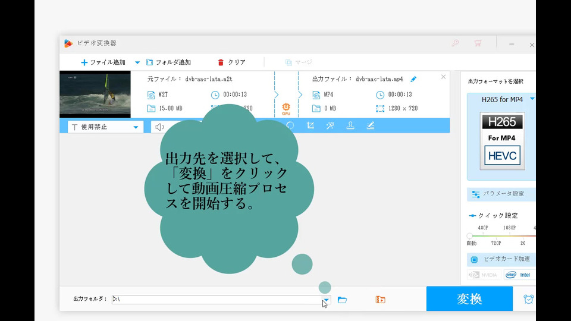Click the 1080P mark on quality slider
Image resolution: width=571 pixels, height=321 pixels.
(x=509, y=228)
